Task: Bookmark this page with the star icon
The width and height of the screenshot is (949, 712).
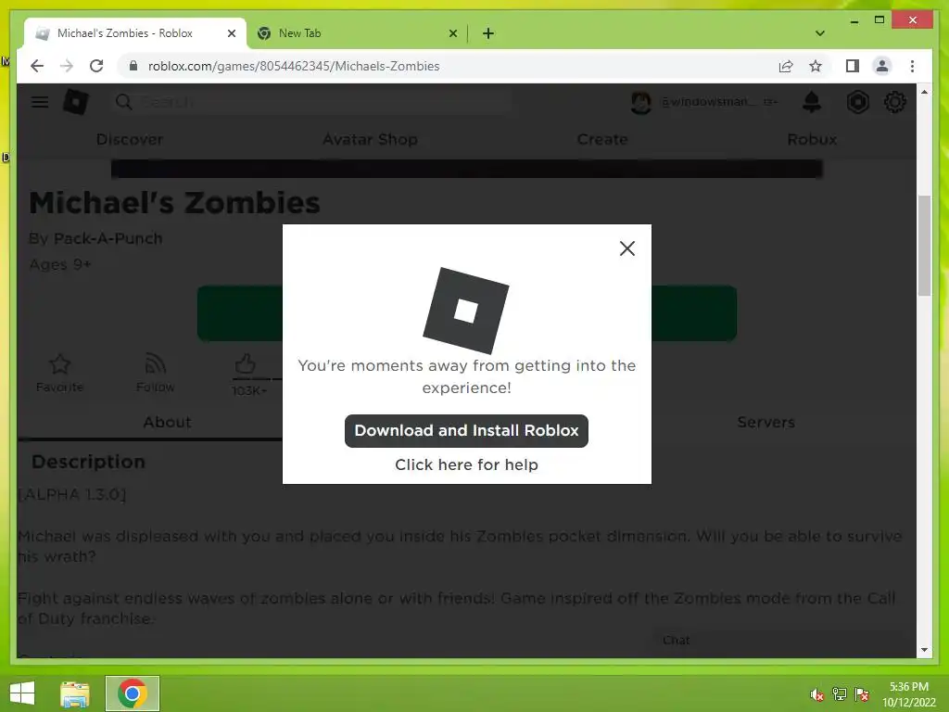Action: tap(816, 66)
